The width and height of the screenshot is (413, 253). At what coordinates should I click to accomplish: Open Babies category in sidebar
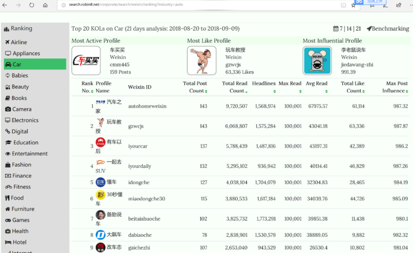17,75
